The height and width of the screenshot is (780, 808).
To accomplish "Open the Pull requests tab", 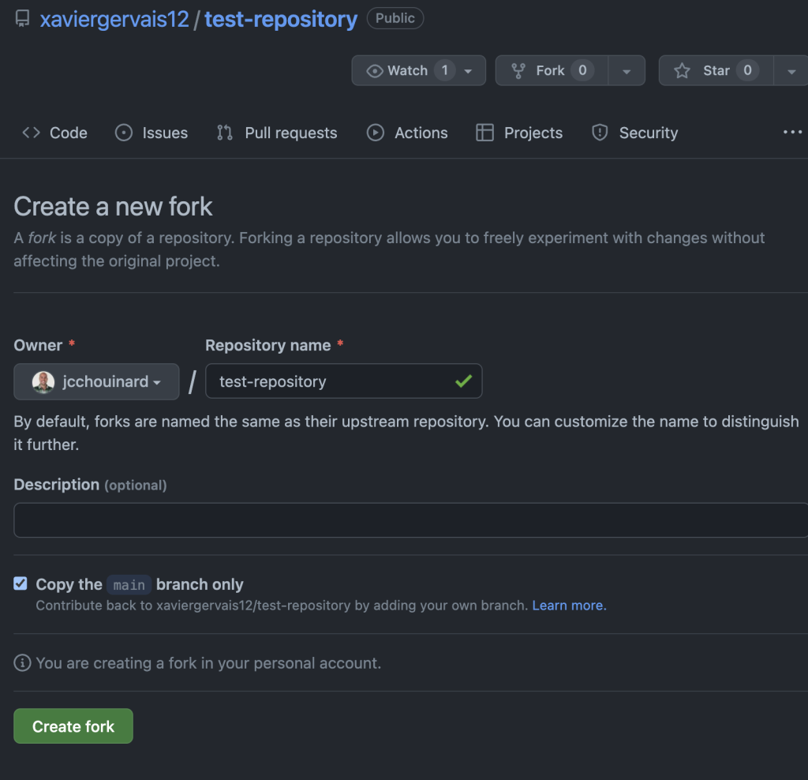I will pyautogui.click(x=277, y=133).
